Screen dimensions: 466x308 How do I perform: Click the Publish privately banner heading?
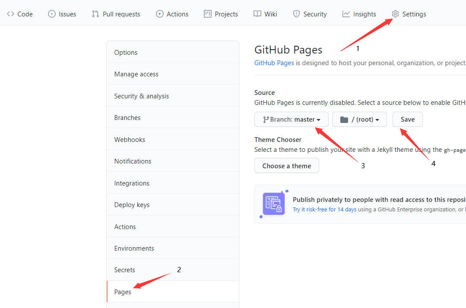[379, 200]
